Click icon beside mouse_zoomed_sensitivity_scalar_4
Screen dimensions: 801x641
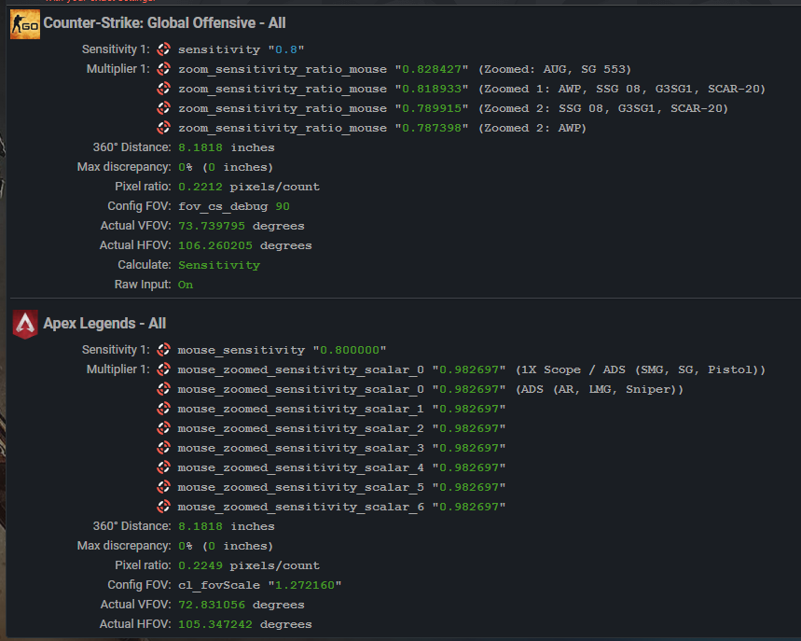tap(163, 467)
